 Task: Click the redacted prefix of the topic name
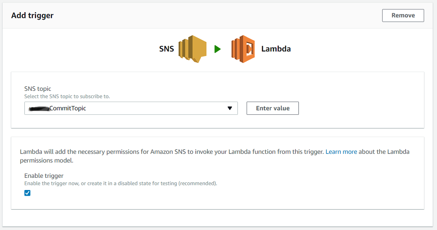(x=38, y=108)
